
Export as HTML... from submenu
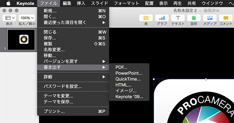pos(129,85)
